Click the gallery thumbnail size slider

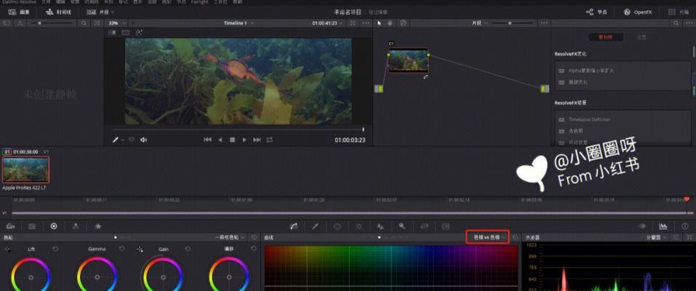pos(52,23)
